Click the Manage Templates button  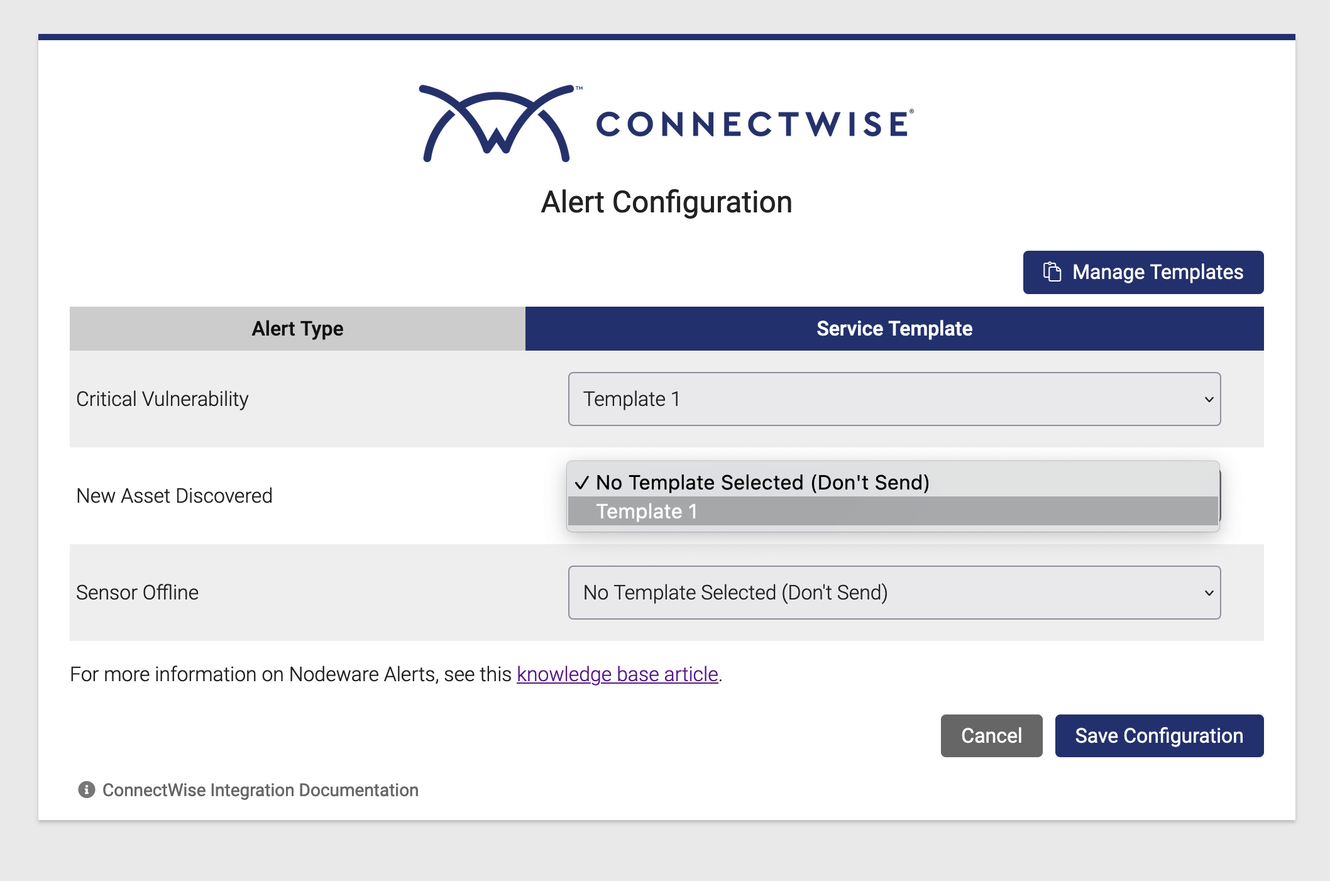[1143, 272]
